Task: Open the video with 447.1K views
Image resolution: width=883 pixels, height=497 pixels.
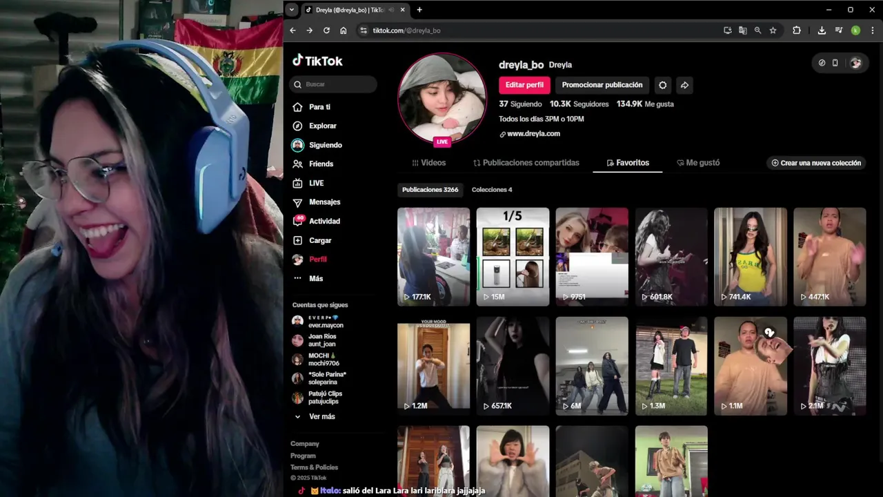Action: [830, 257]
